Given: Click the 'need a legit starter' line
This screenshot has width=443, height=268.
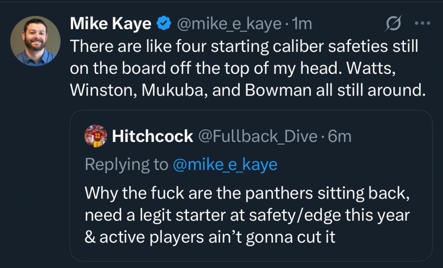Looking at the screenshot, I should 247,215.
